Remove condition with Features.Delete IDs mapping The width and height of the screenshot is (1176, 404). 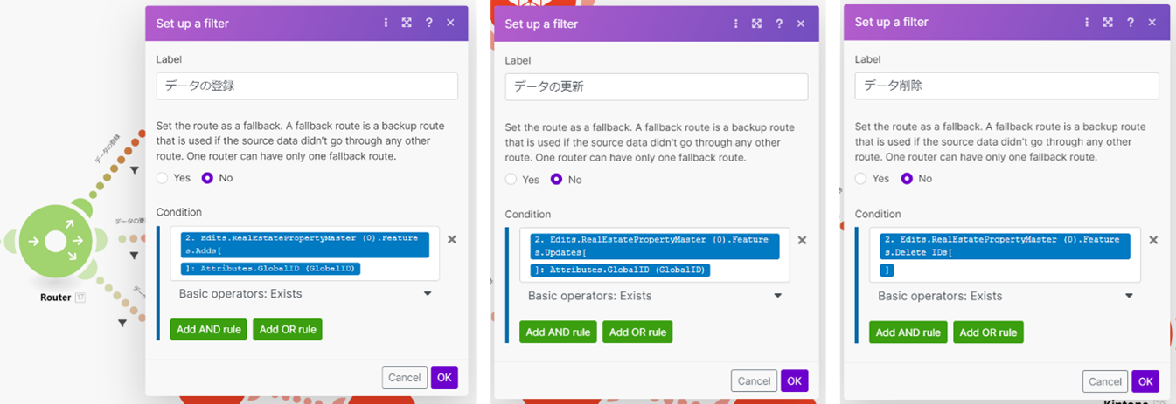pos(1153,241)
